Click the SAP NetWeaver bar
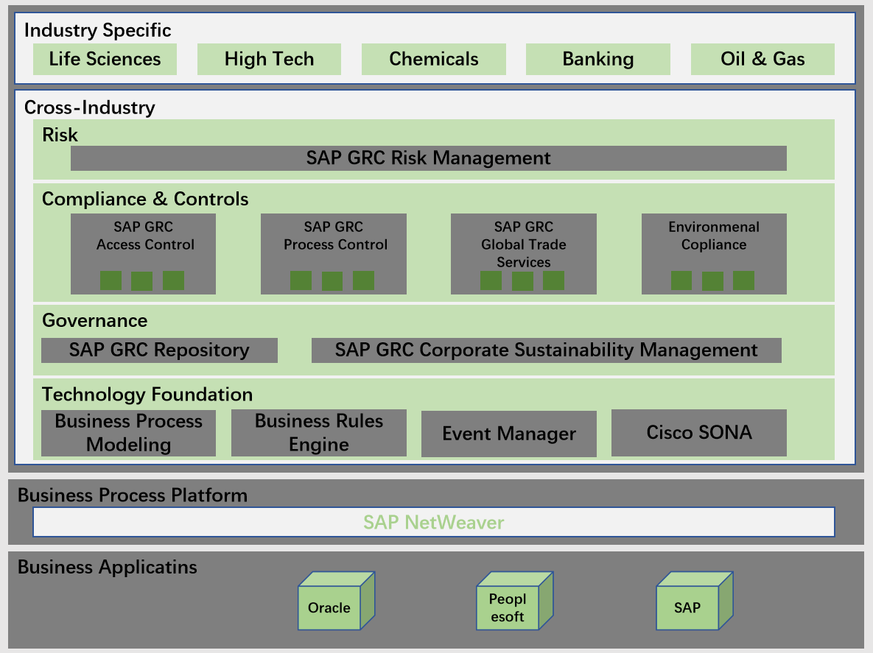Viewport: 873px width, 653px height. [433, 523]
